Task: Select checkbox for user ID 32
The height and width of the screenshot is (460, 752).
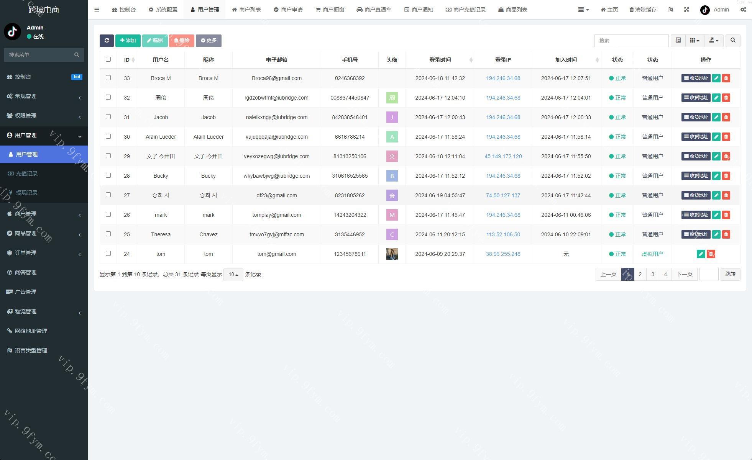Action: (108, 97)
